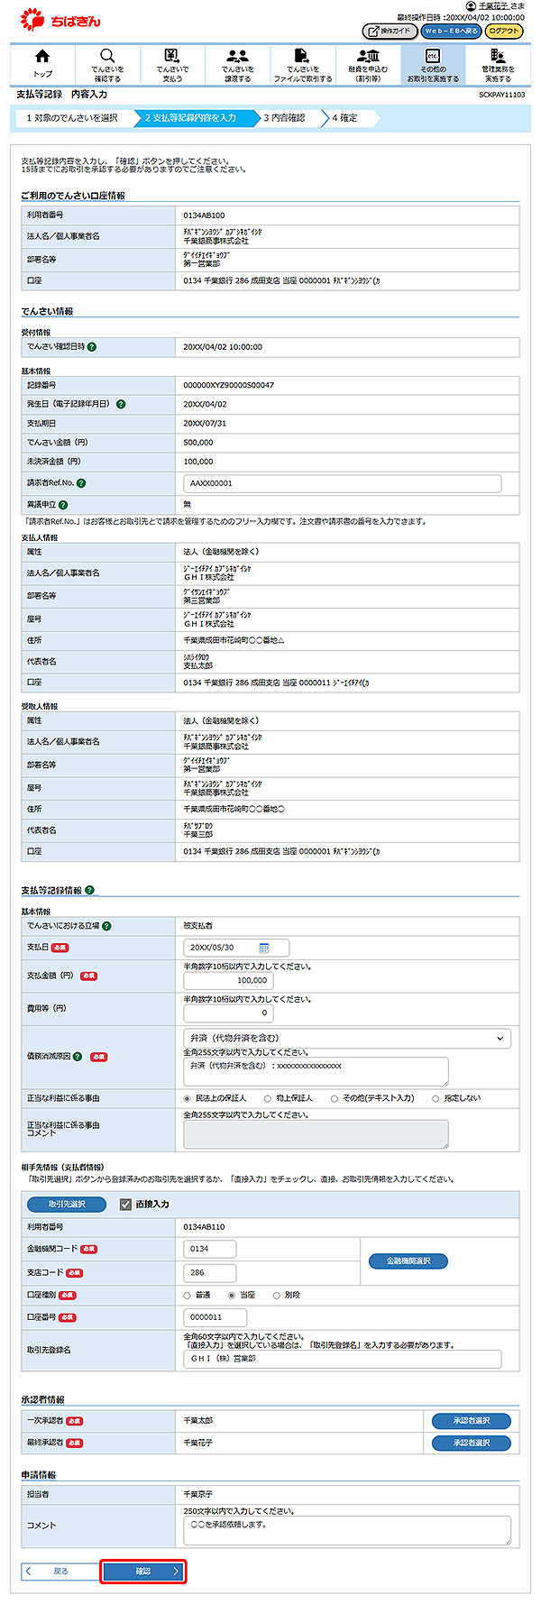Viewport: 541px width, 1604px height.
Task: Click the 金融機関コード input field
Action: (210, 1249)
